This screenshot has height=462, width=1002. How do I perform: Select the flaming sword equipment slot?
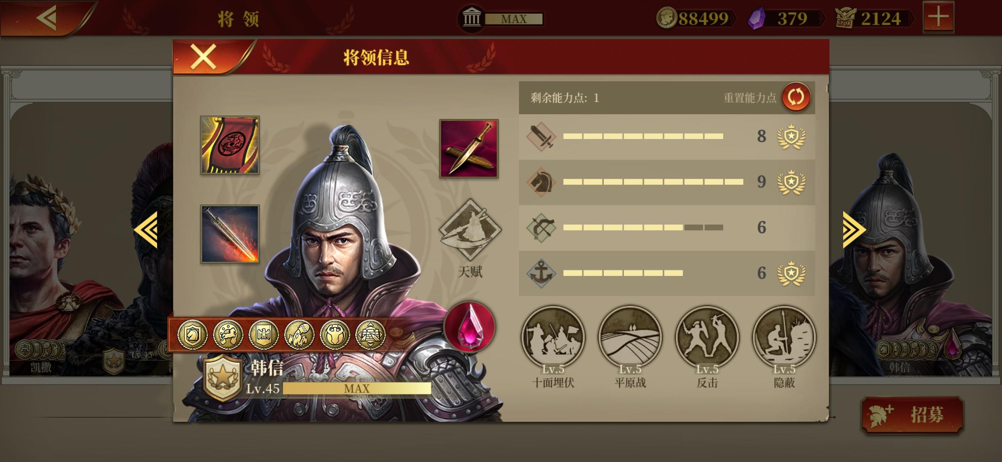coord(230,234)
